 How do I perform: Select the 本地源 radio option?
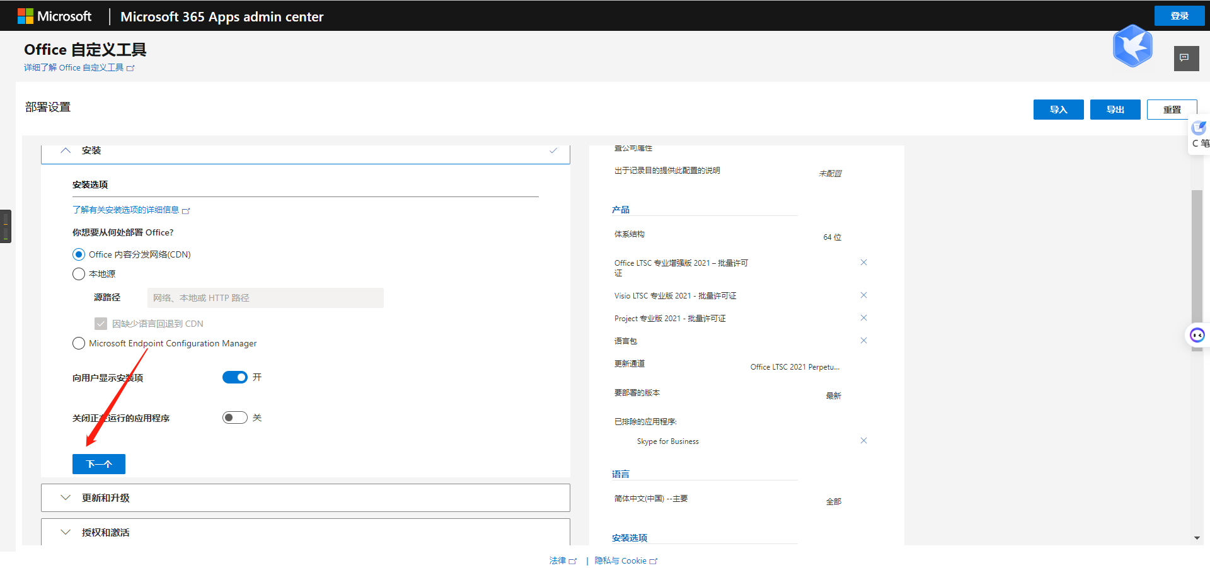coord(79,274)
